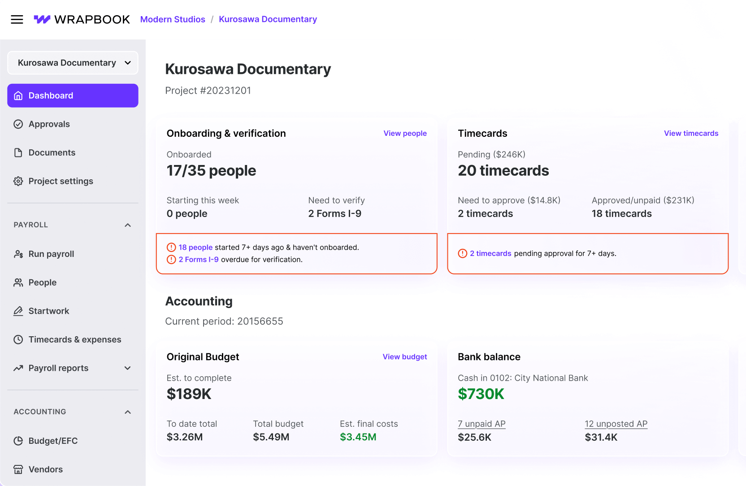Click the View people link
This screenshot has width=746, height=486.
(405, 133)
